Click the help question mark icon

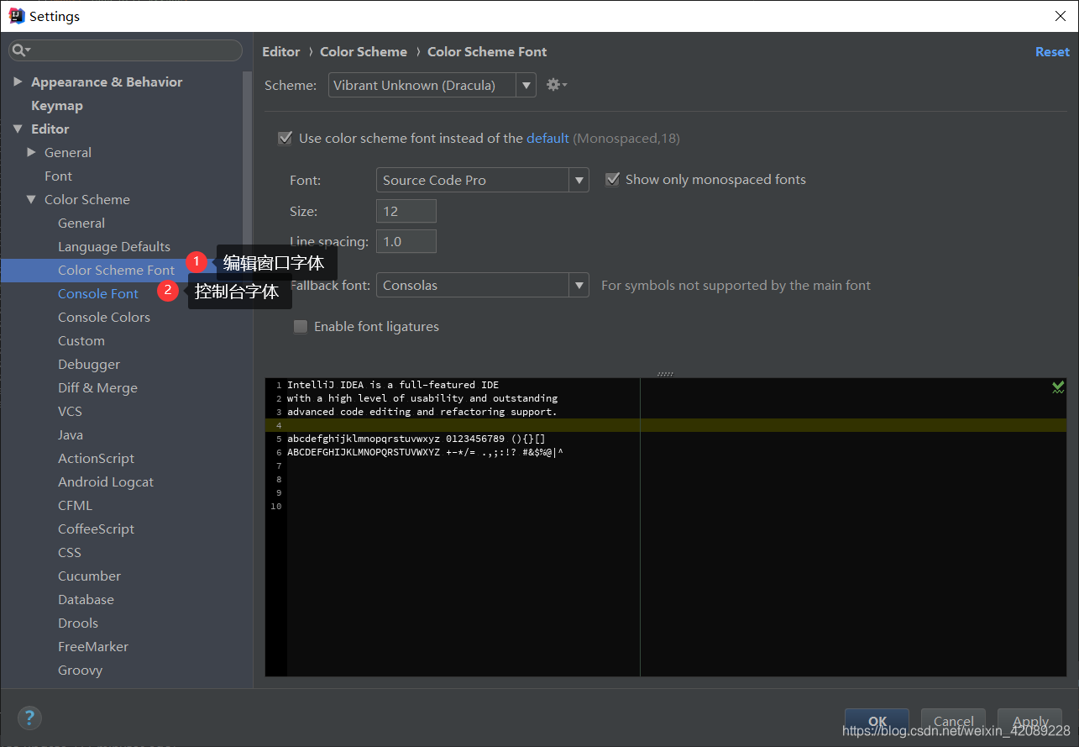point(29,718)
